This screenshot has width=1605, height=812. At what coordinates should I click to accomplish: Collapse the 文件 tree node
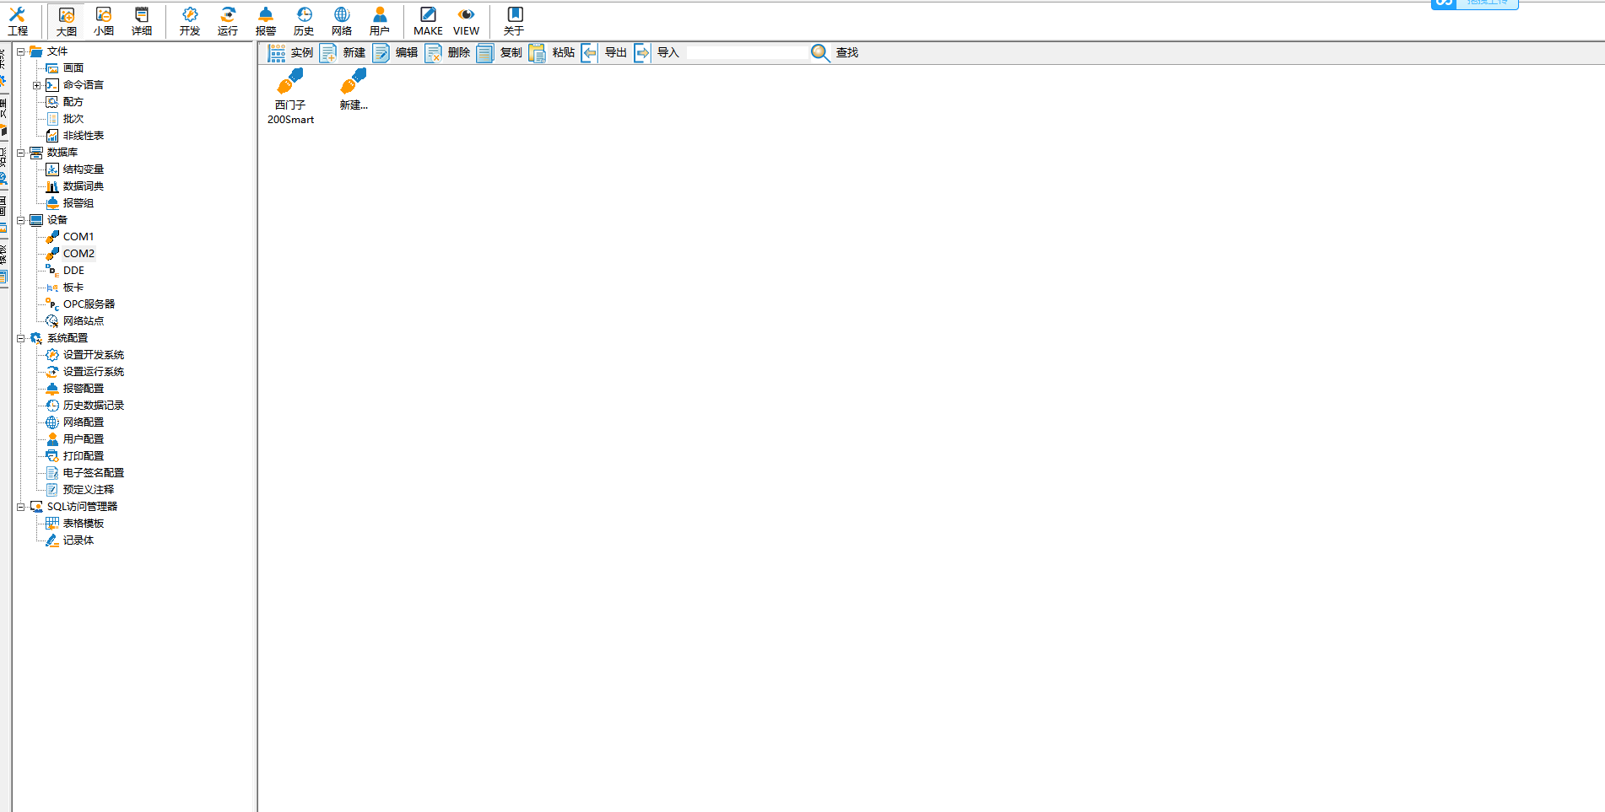pos(21,51)
